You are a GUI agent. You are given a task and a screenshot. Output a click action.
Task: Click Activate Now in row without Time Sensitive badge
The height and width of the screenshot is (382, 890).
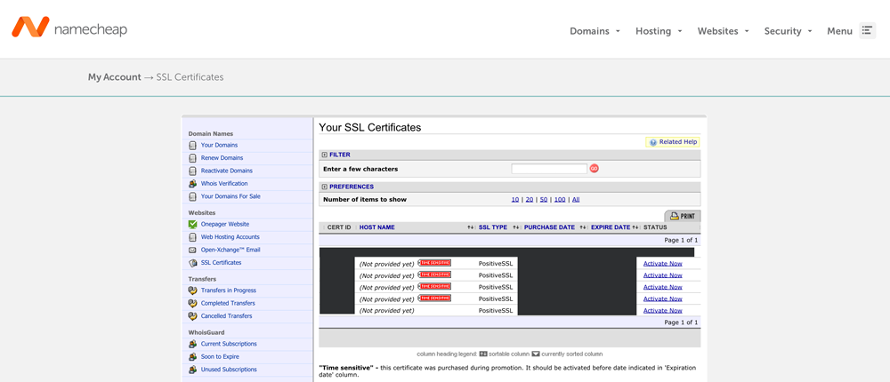pyautogui.click(x=662, y=311)
